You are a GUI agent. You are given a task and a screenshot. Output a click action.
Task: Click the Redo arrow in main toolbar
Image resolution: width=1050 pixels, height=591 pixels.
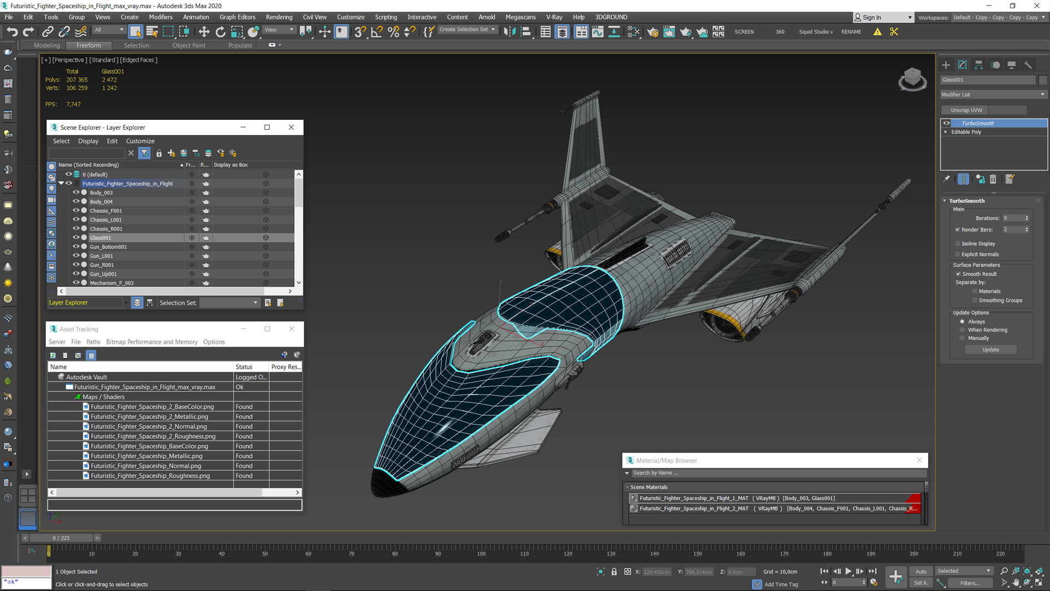(28, 32)
